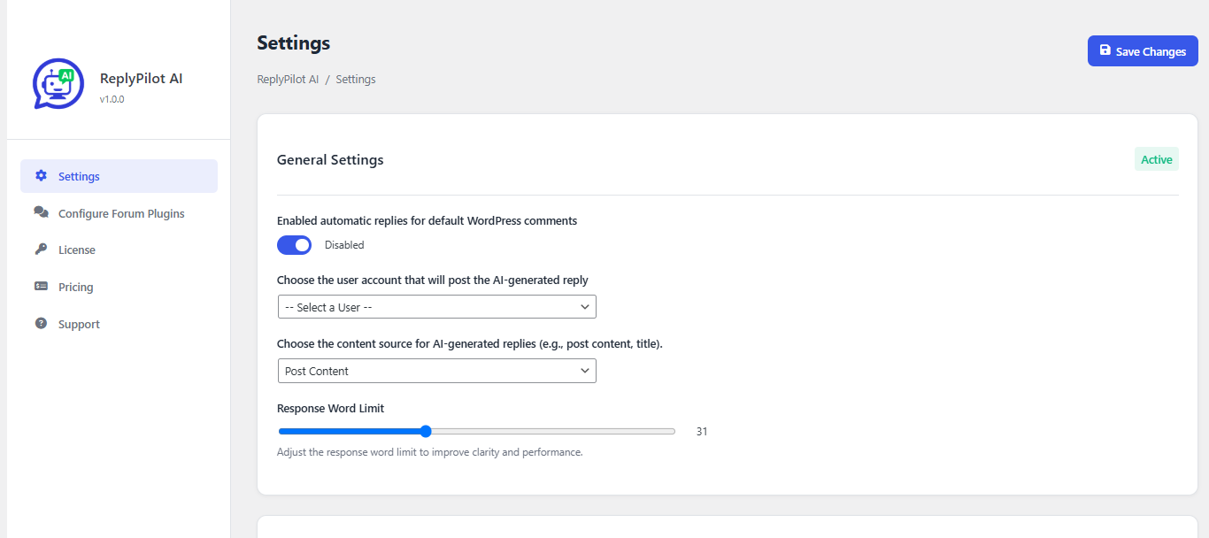1209x538 pixels.
Task: Click the chevron arrow on user account dropdown
Action: [585, 307]
